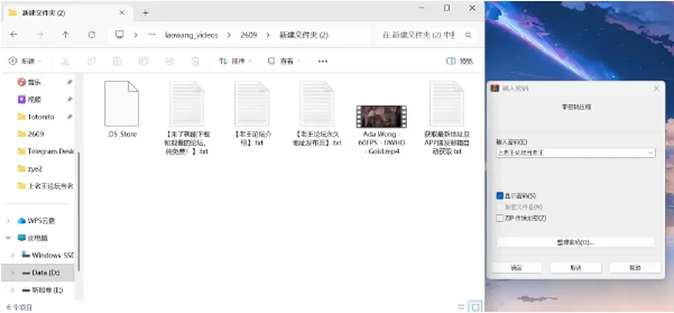Click the Share icon in toolbar
This screenshot has width=674, height=313.
pyautogui.click(x=169, y=62)
